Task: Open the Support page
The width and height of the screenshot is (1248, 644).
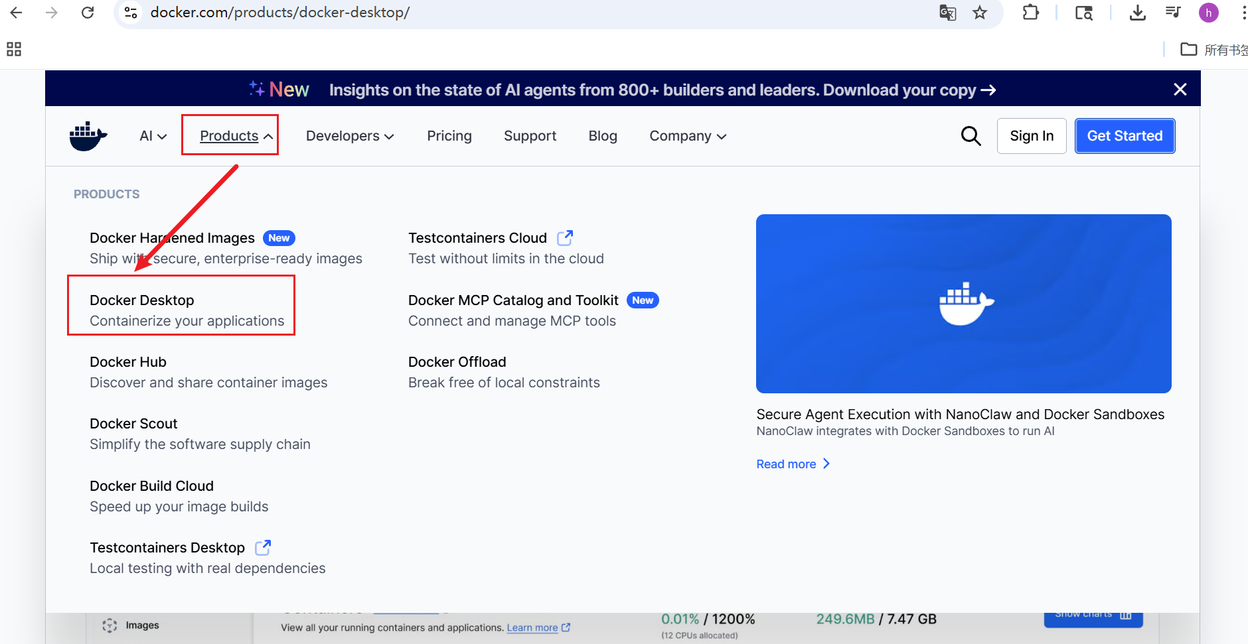Action: pyautogui.click(x=530, y=136)
